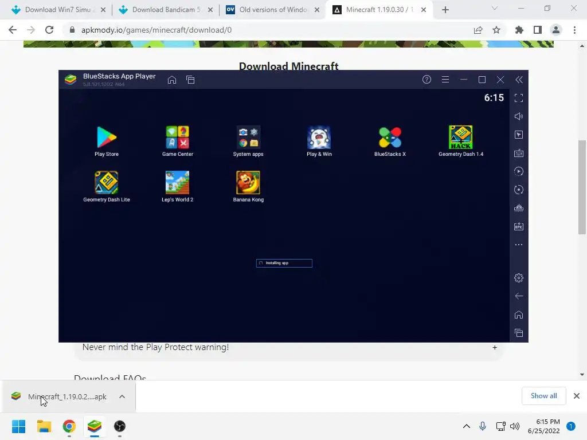Click the Install APK icon in sidebar
587x440 pixels.
coord(518,226)
